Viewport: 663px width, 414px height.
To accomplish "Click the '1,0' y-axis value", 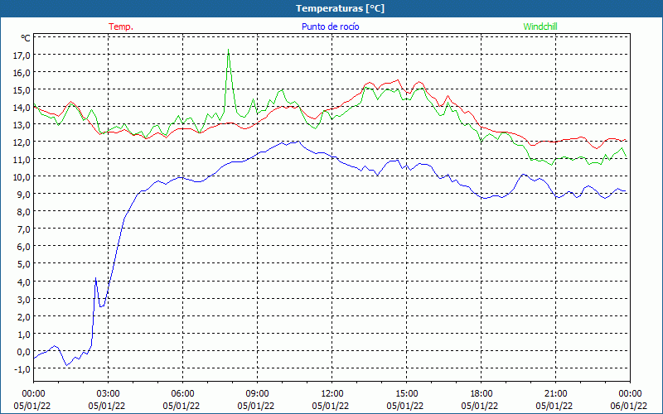I will coord(23,335).
